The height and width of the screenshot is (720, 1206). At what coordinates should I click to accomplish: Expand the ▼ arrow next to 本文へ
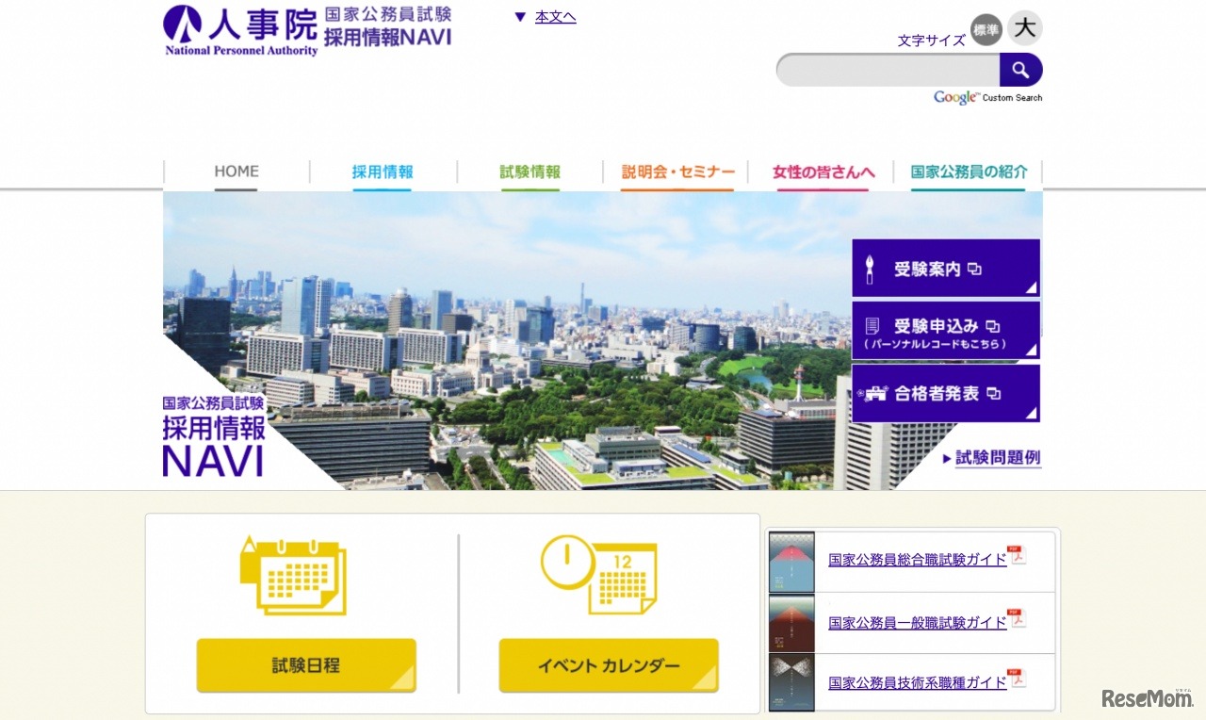519,16
